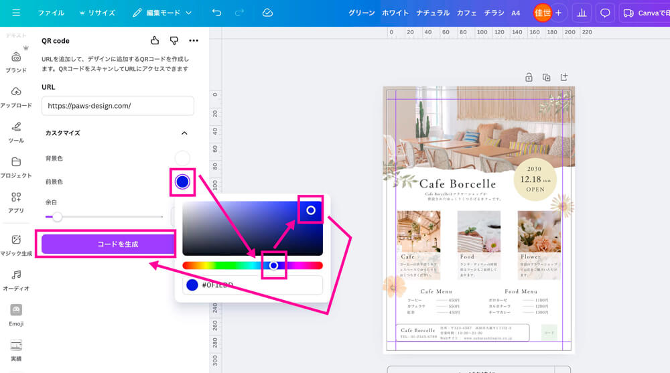670x373 pixels.
Task: Open the 編集モード dropdown
Action: (161, 13)
